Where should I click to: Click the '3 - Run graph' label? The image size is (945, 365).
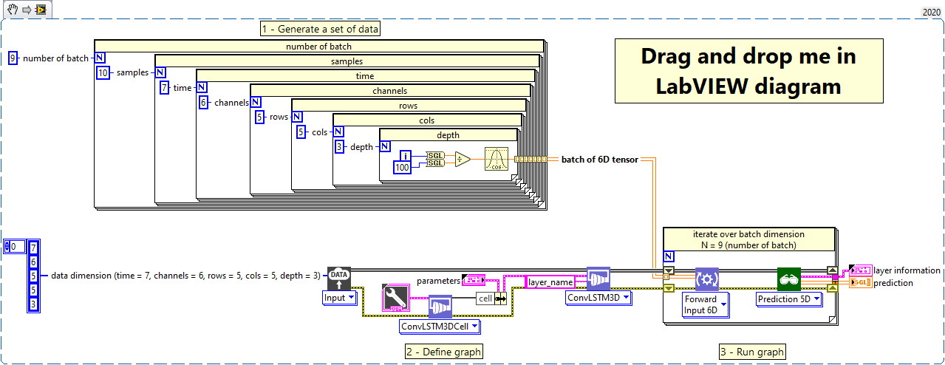click(x=752, y=352)
